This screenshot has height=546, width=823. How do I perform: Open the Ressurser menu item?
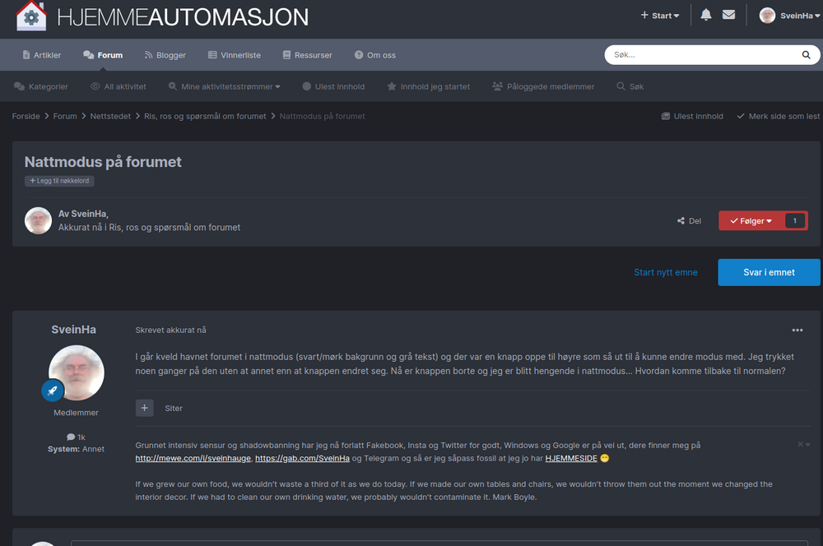(307, 55)
